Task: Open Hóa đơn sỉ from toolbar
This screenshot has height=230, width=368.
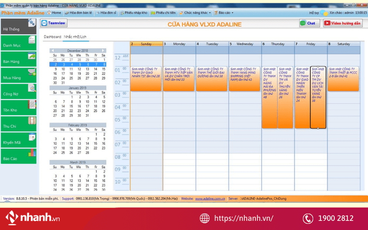Action: 106,13
